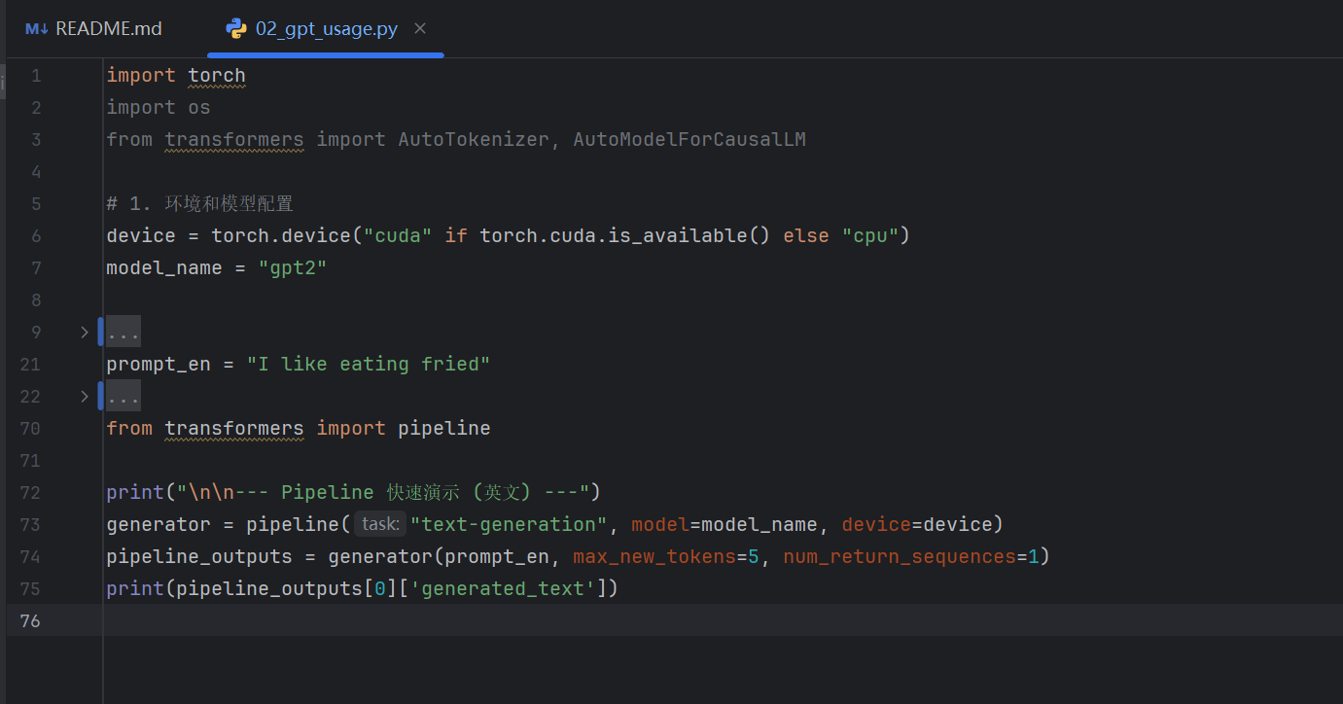
Task: Click the 'max_new_tokens' parameter
Action: (x=654, y=556)
